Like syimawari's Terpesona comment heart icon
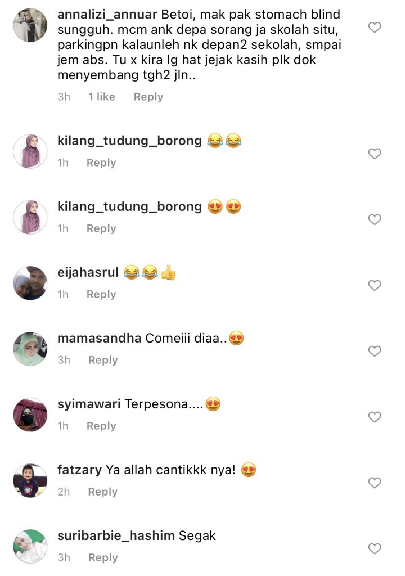Viewport: 405px width, 576px height. click(x=375, y=417)
